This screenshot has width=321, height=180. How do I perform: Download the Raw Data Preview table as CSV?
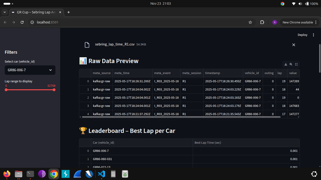(286, 64)
